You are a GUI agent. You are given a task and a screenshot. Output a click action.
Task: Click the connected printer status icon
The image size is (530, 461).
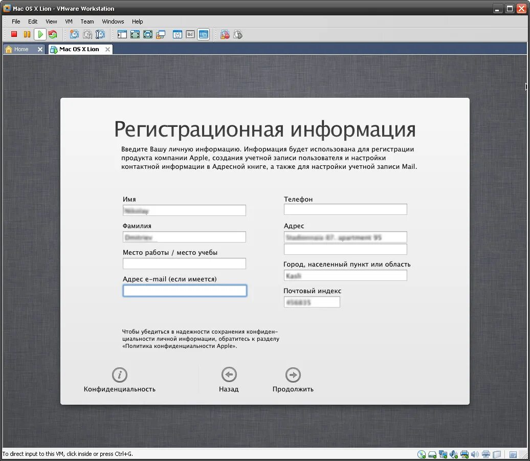[465, 454]
